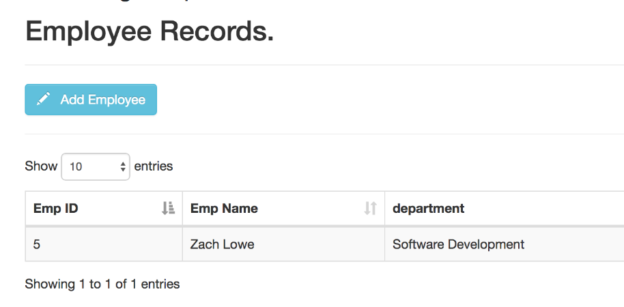
Task: Click the Employee Records heading
Action: click(x=150, y=31)
